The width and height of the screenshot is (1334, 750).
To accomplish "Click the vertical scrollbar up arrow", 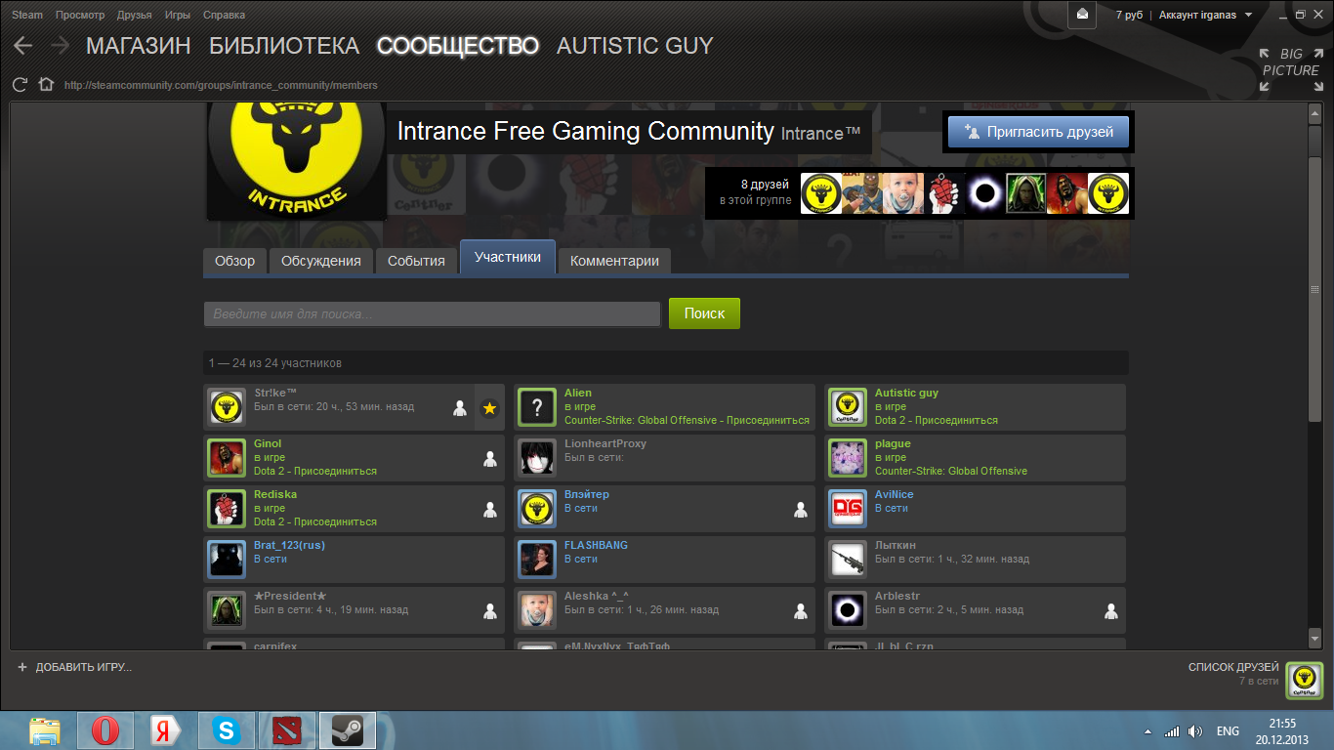I will click(1313, 112).
